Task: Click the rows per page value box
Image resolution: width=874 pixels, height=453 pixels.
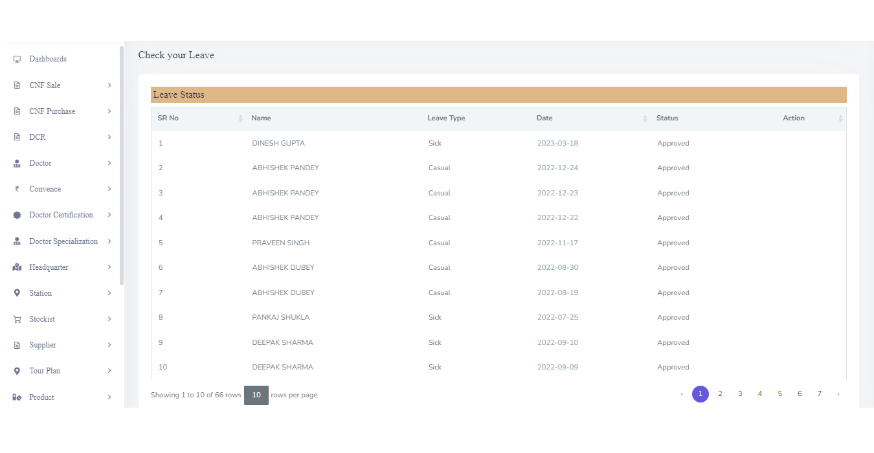Action: (256, 395)
